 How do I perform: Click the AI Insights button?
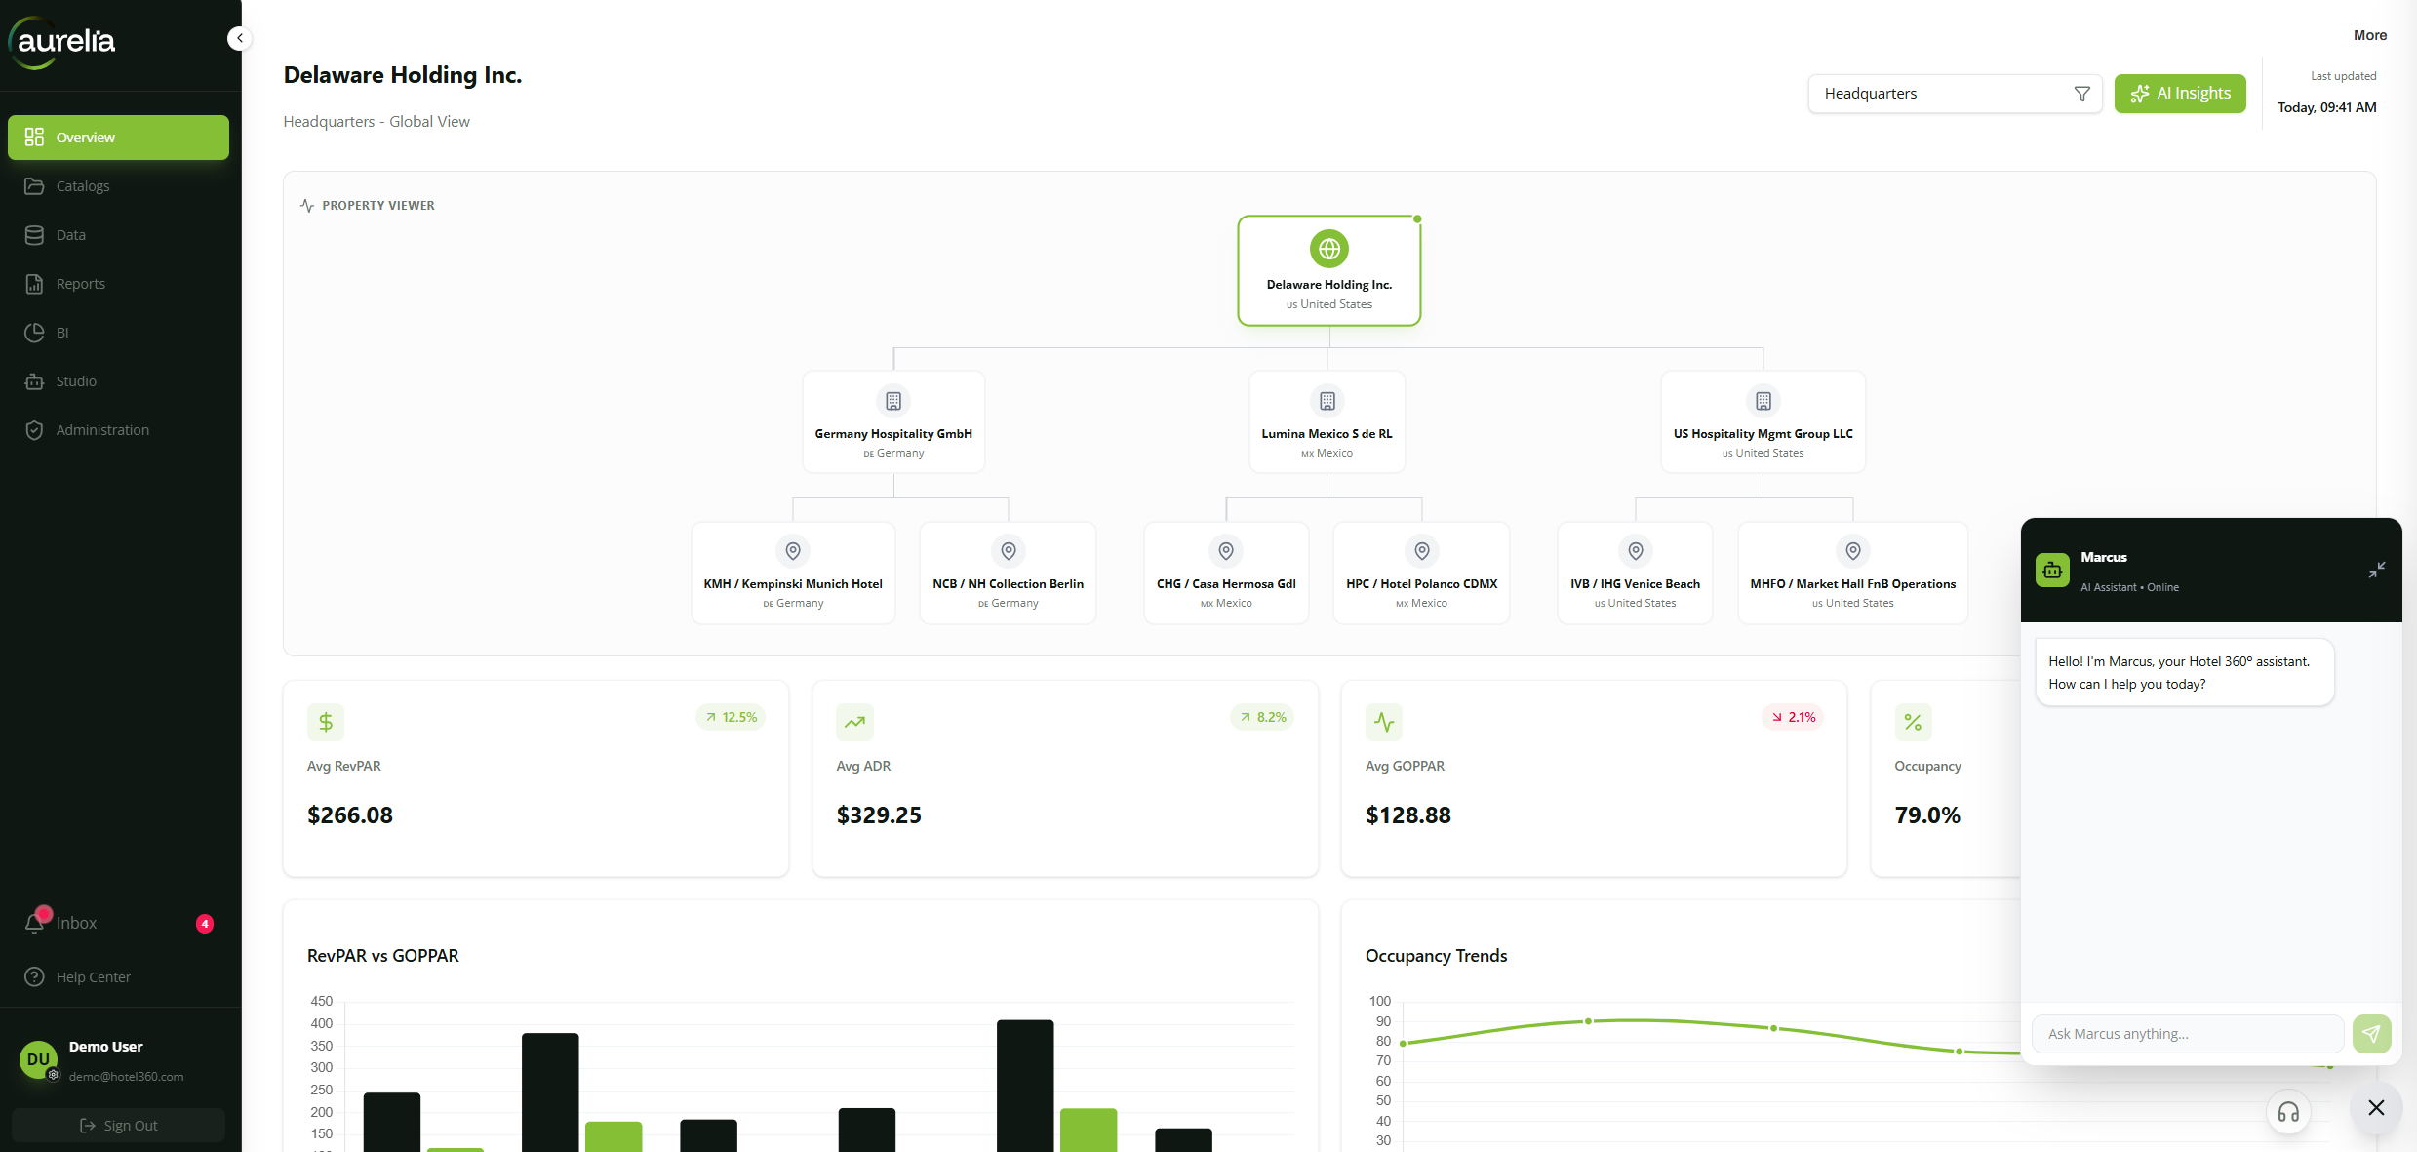tap(2180, 94)
